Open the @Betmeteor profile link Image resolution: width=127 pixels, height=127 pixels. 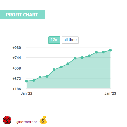tap(26, 122)
